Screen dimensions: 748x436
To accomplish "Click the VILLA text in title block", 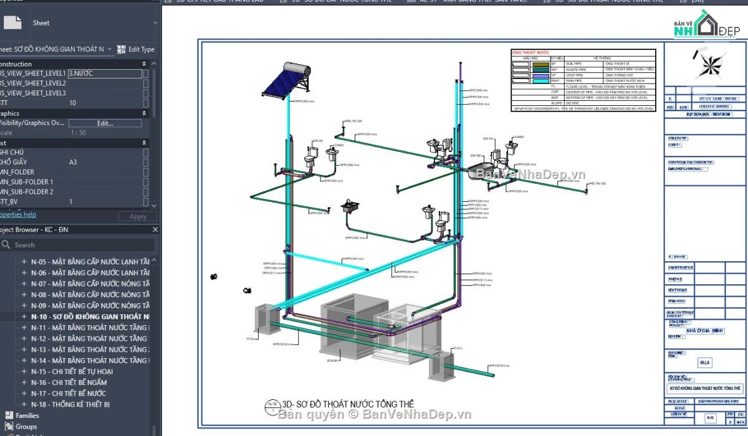I will click(704, 363).
